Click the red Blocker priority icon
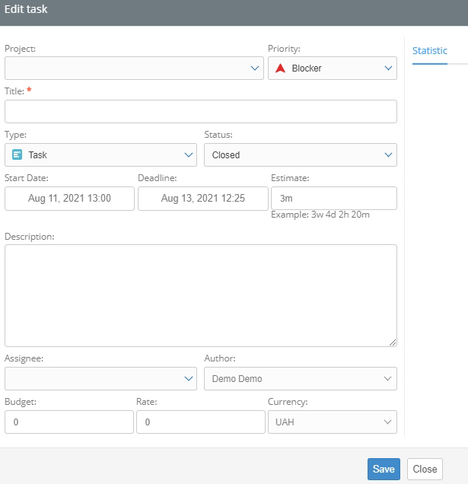This screenshot has height=484, width=468. tap(280, 68)
